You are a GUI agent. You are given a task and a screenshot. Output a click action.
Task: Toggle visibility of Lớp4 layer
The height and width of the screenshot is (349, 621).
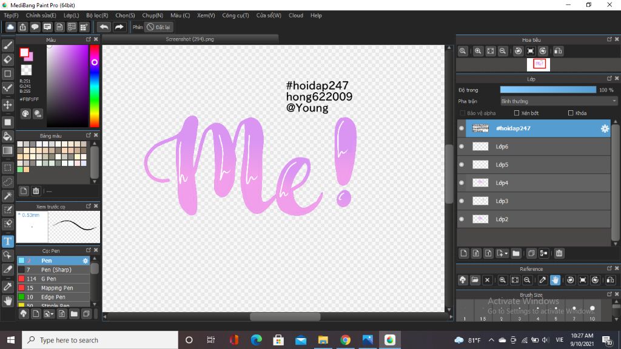462,183
